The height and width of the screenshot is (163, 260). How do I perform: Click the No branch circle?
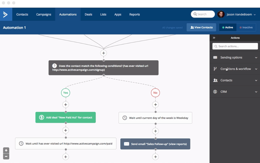155,93
